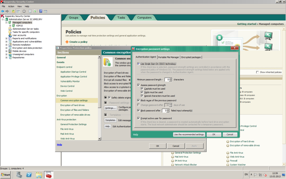This screenshot has width=286, height=179.
Task: Click arrow icon beside Encryption of hard drives
Action: coord(228,141)
